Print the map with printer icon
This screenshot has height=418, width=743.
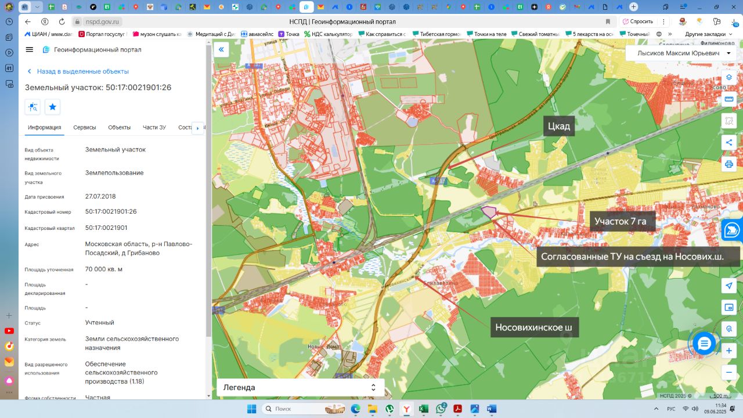coord(729,164)
